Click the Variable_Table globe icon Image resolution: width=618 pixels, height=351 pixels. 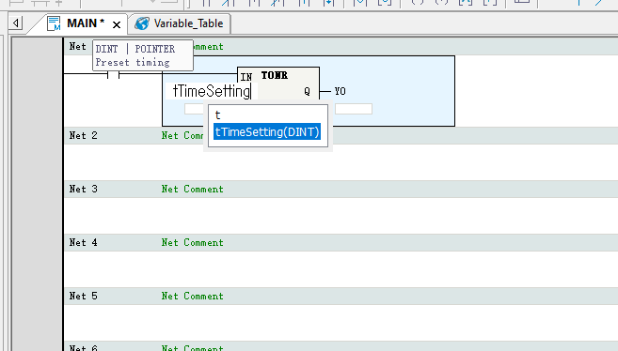tap(142, 23)
